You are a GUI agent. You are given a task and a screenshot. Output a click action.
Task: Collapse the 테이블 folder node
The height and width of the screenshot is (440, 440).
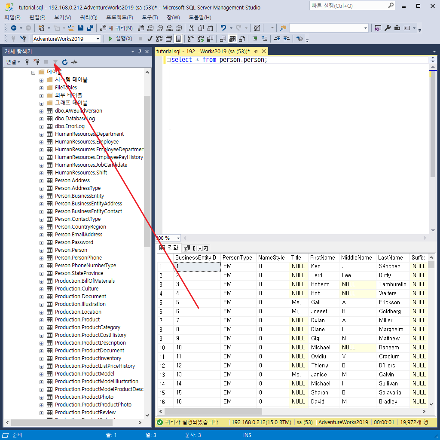[34, 73]
